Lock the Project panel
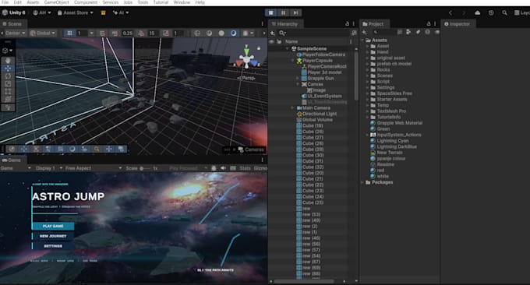The height and width of the screenshot is (285, 530). point(429,24)
